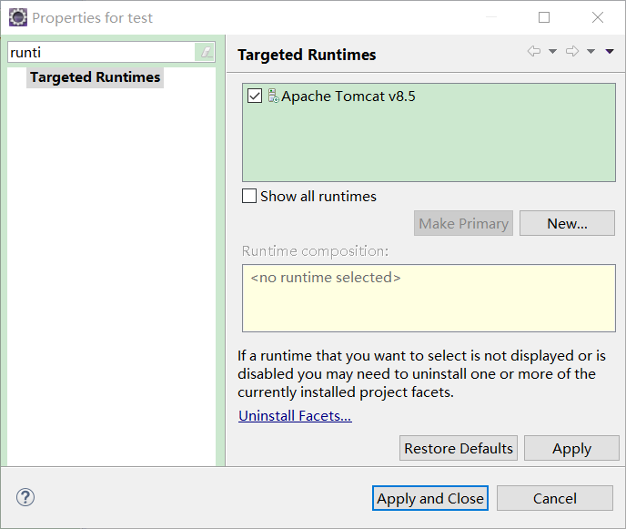Uncheck the Apache Tomcat v8.5 checkbox
The width and height of the screenshot is (626, 529).
(x=255, y=96)
